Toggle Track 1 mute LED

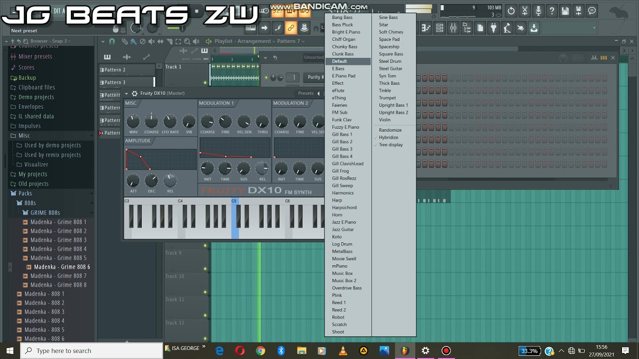205,83
